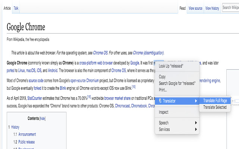
Task: Switch to the Talk tab
Action: click(x=17, y=8)
